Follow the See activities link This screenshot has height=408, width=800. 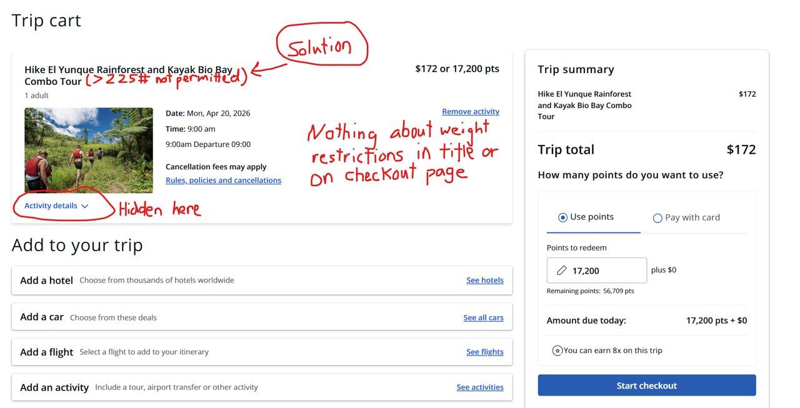coord(480,387)
